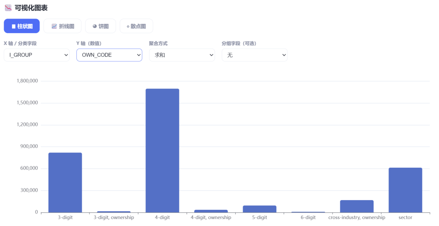
Task: Click the 1,500,000 y-axis label
Action: 27,103
